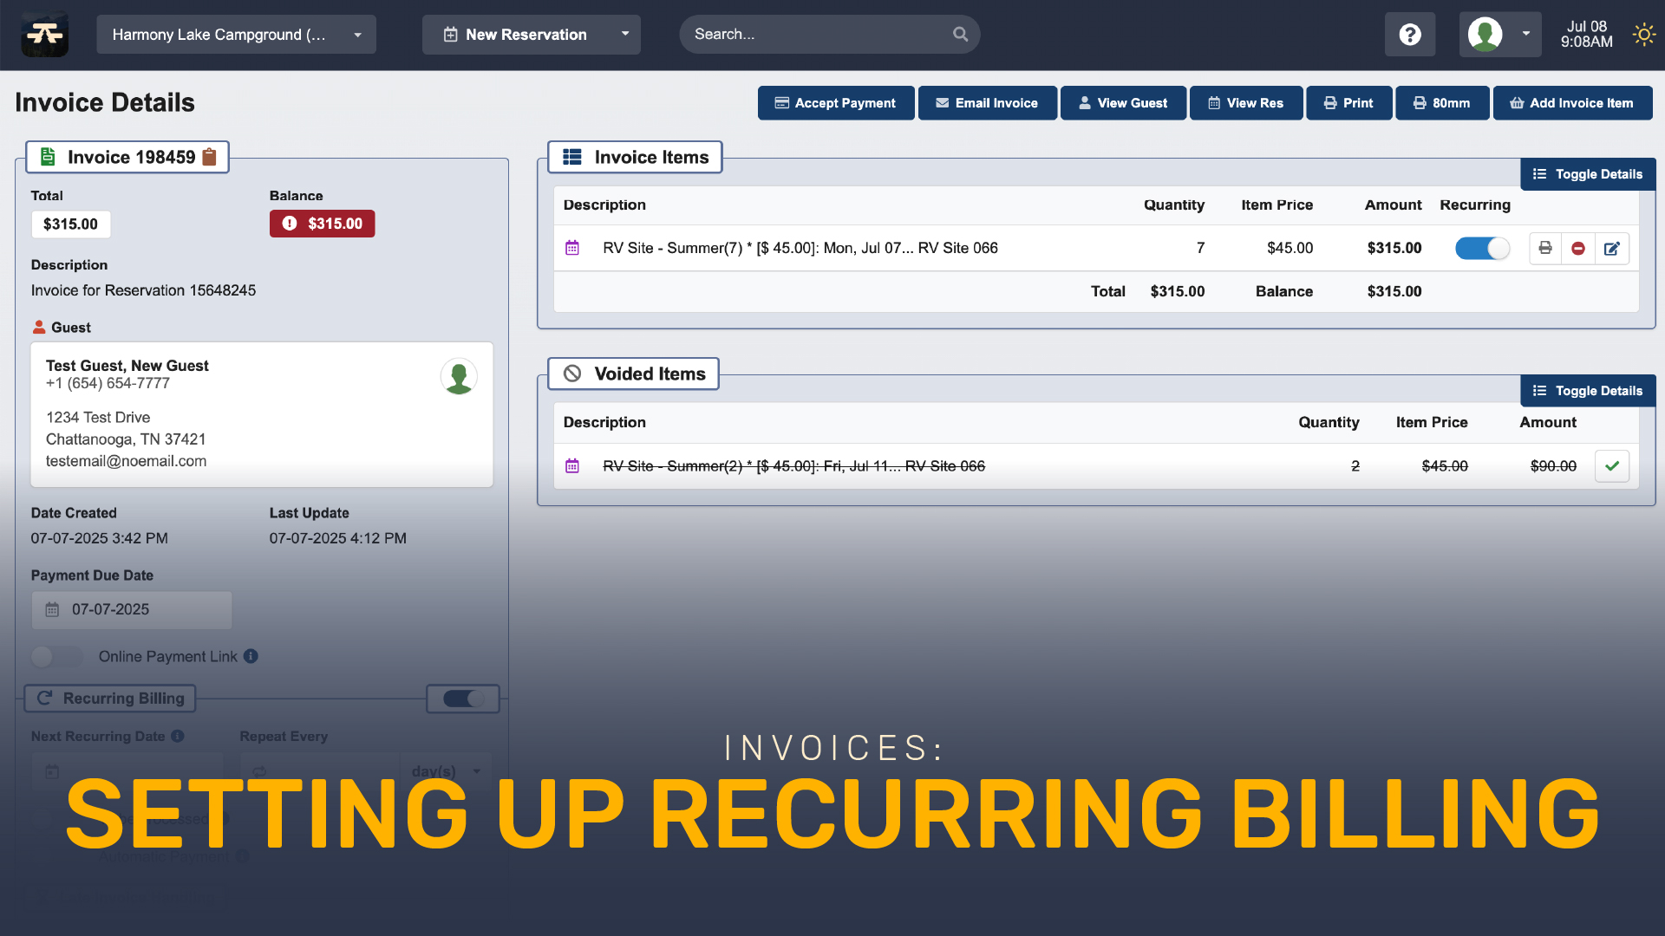1665x936 pixels.
Task: Click the green invoice document icon
Action: point(49,157)
